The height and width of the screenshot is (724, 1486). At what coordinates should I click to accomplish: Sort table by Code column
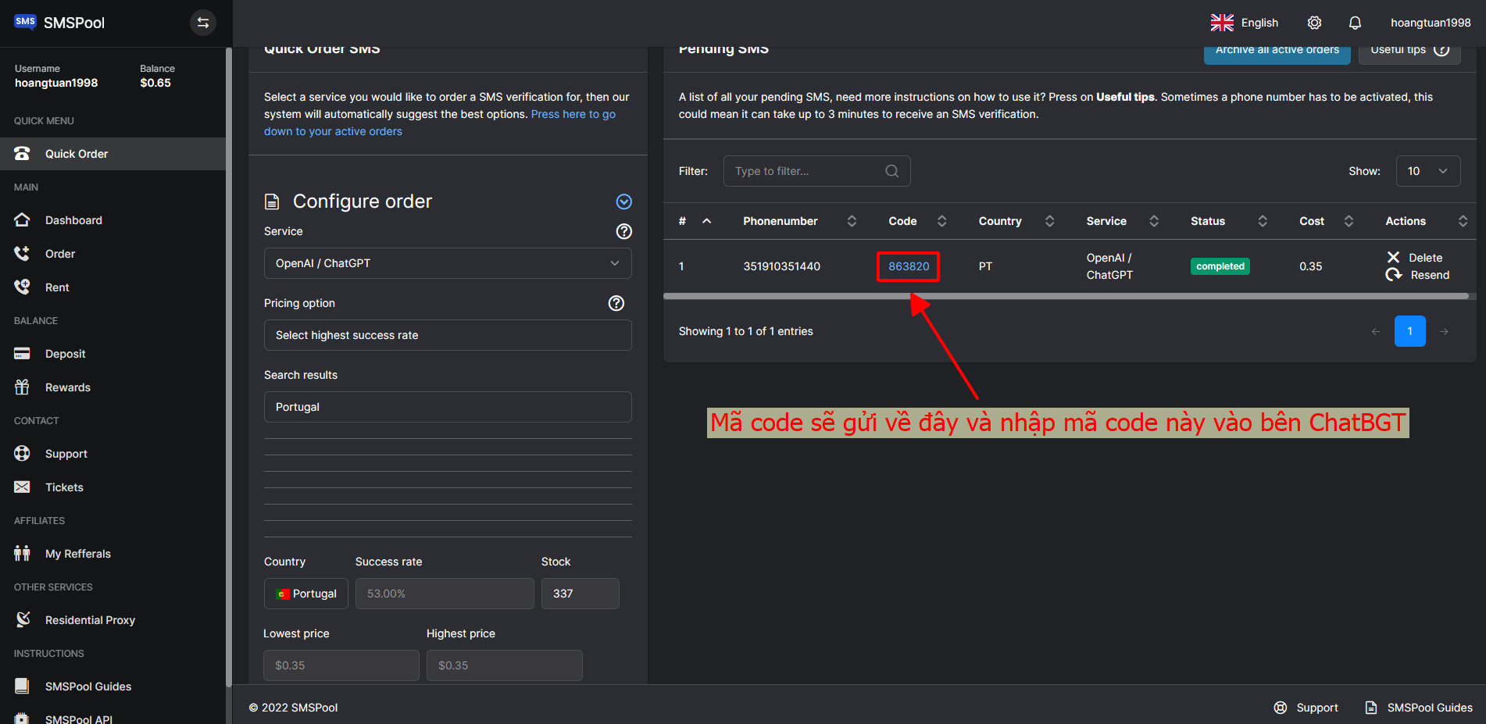(x=941, y=221)
